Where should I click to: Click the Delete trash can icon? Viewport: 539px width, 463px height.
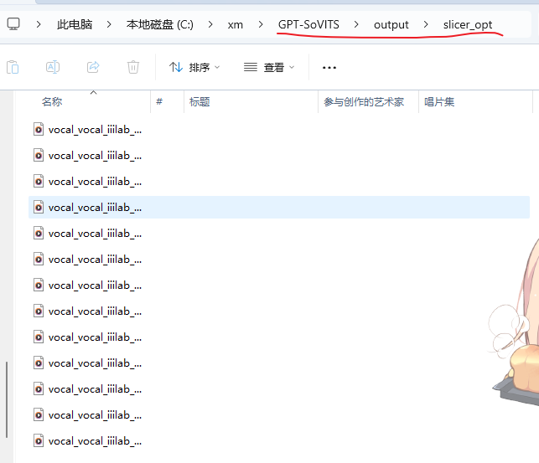[133, 67]
